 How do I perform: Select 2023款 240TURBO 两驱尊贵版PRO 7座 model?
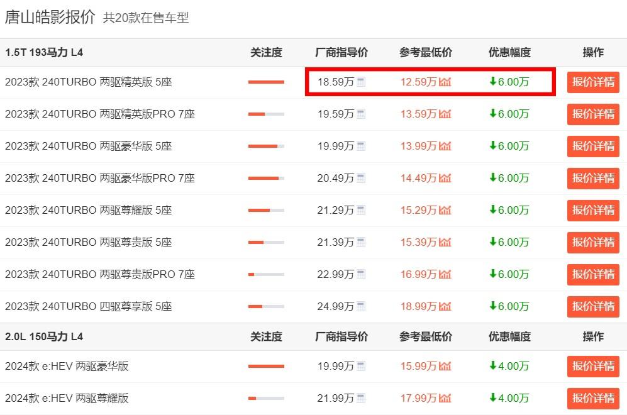tap(100, 274)
